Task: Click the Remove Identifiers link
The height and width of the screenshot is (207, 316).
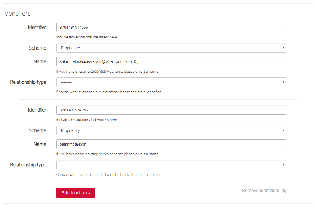Action: pyautogui.click(x=260, y=191)
